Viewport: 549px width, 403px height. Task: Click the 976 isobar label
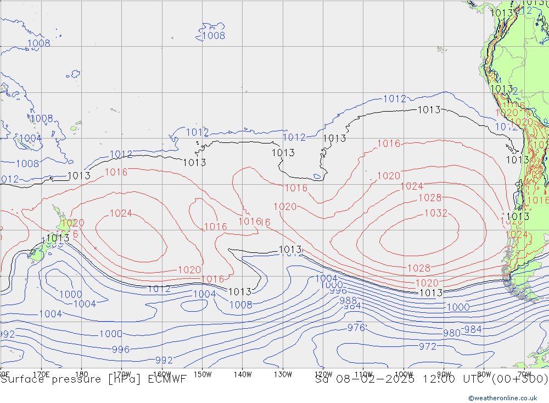click(356, 328)
